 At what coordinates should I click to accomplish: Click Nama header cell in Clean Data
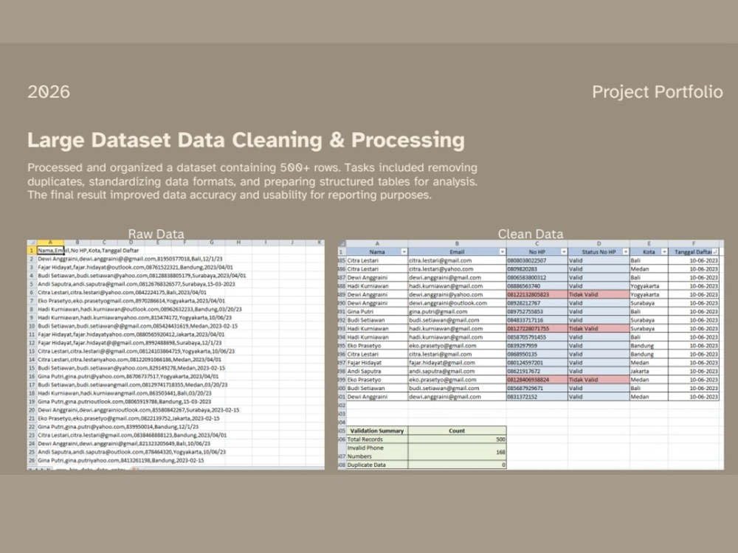coord(377,252)
